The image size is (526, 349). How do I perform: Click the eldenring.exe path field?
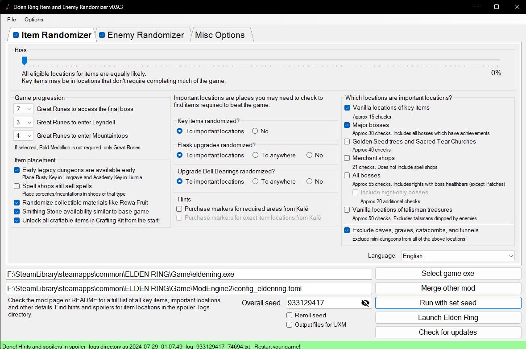point(189,274)
